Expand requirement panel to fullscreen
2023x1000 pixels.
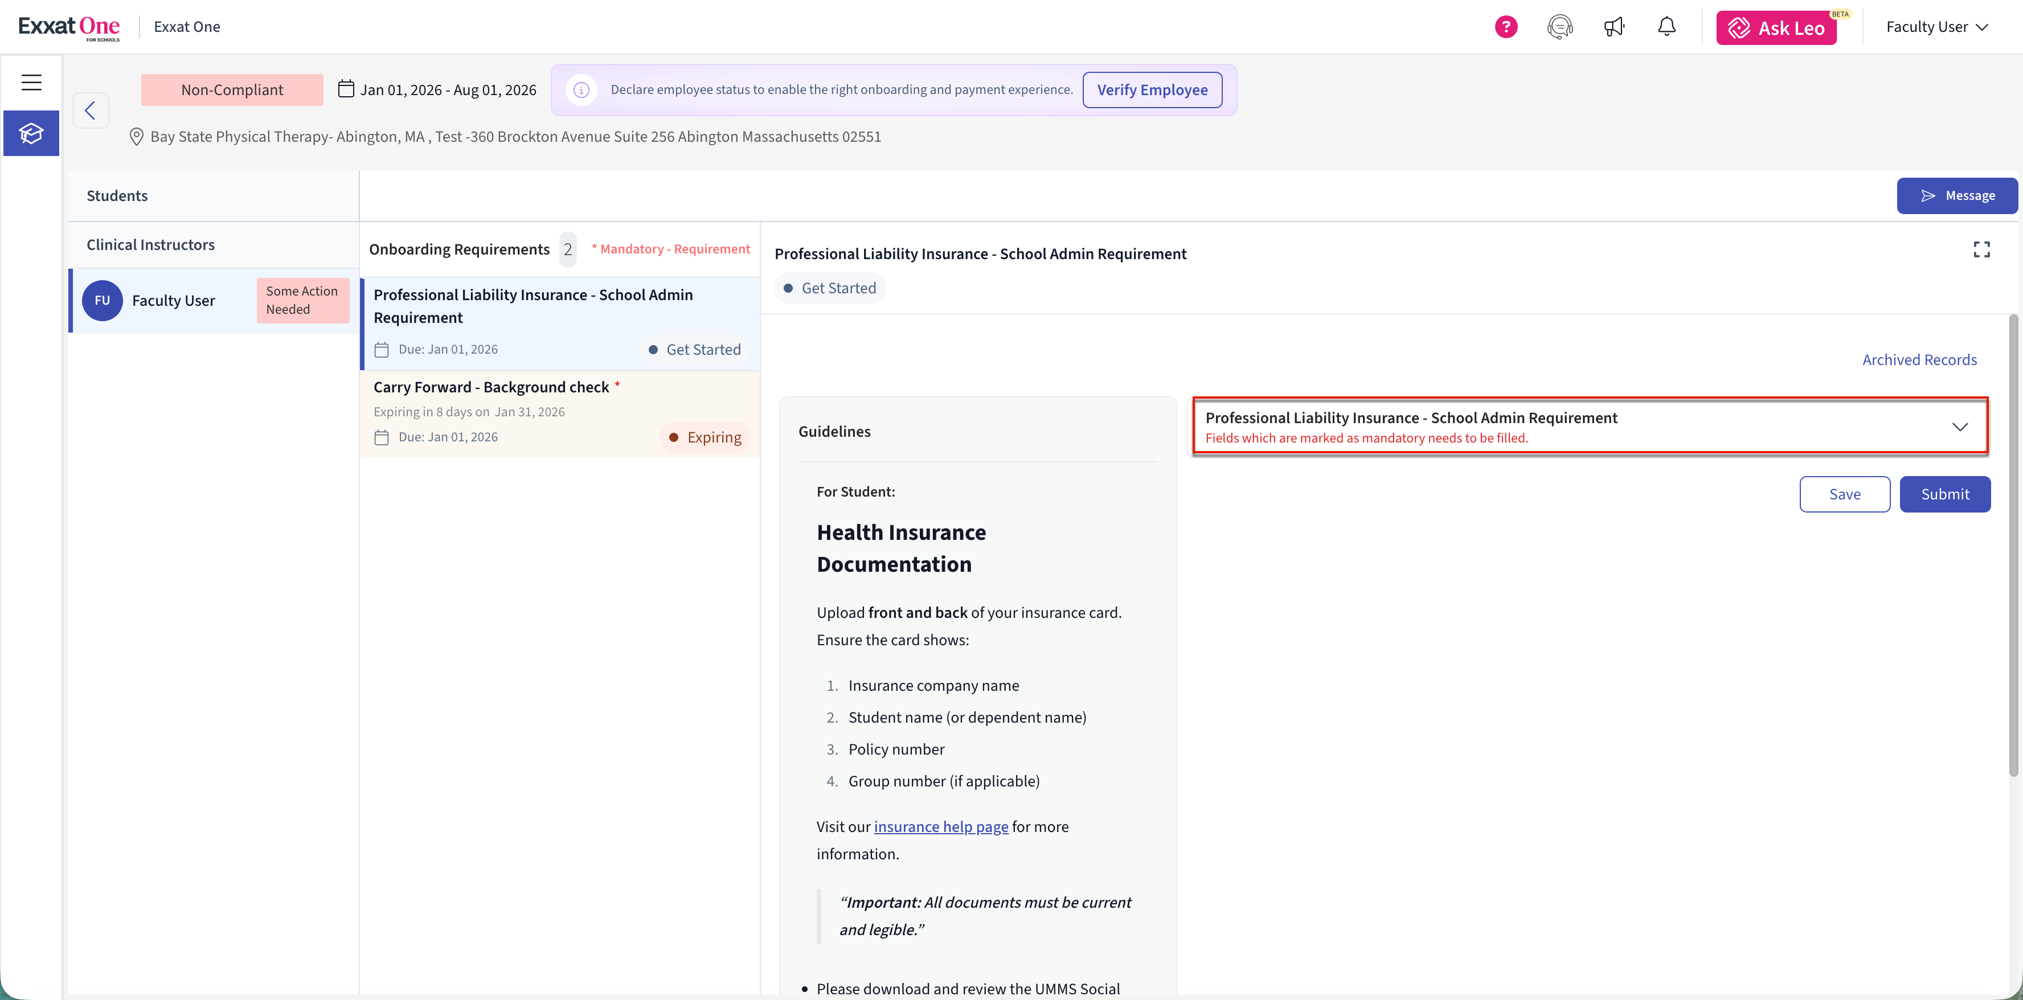pos(1981,250)
